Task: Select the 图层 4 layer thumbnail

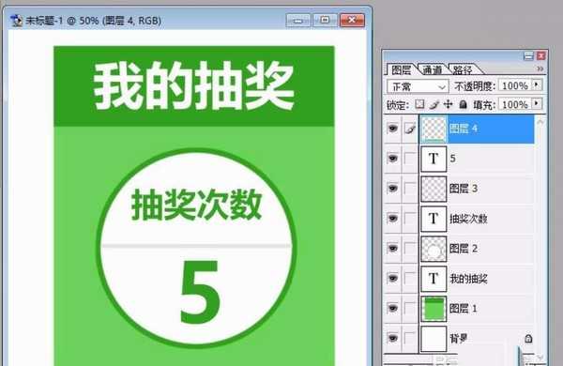Action: (x=434, y=129)
